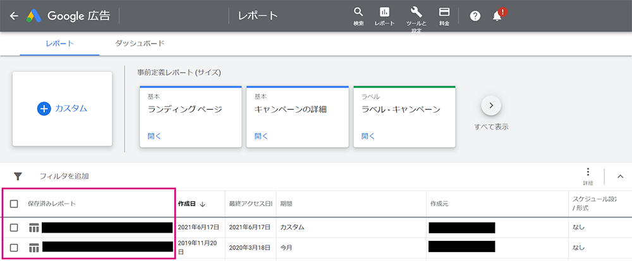
Task: Click the ラベル - キャンペーン card title
Action: pyautogui.click(x=401, y=110)
